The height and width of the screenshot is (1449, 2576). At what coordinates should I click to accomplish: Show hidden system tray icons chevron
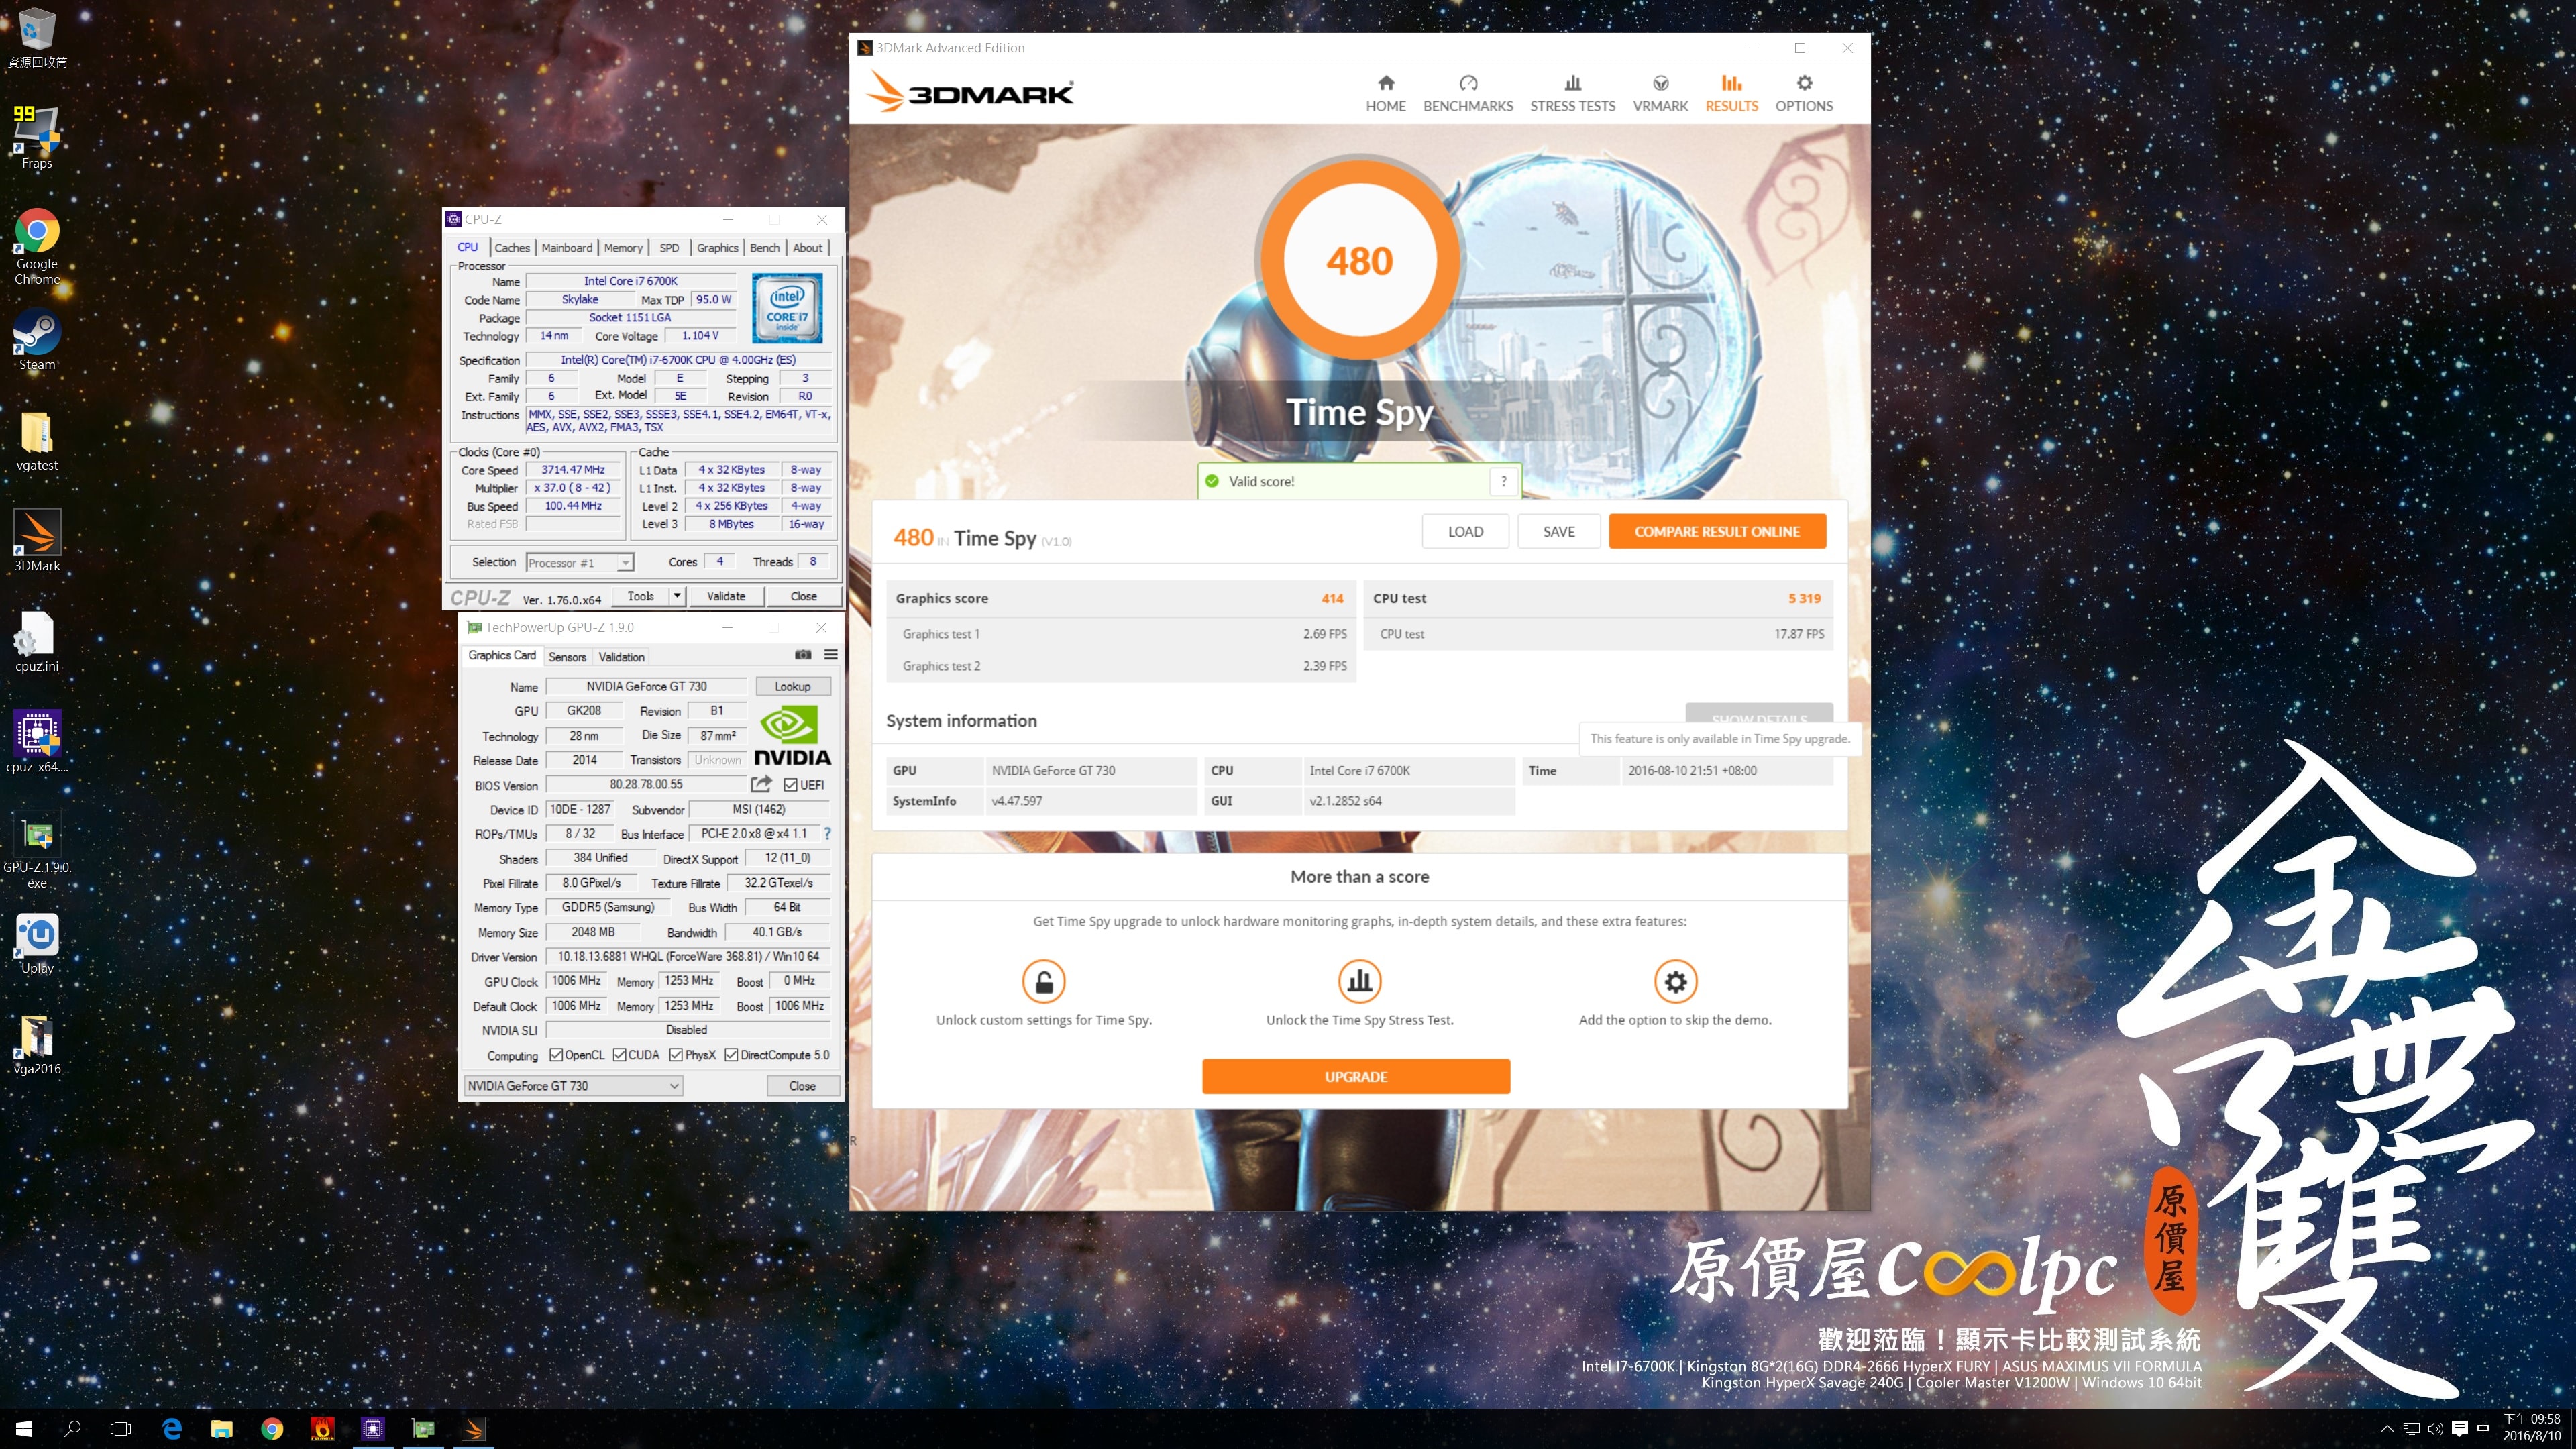[x=2387, y=1429]
